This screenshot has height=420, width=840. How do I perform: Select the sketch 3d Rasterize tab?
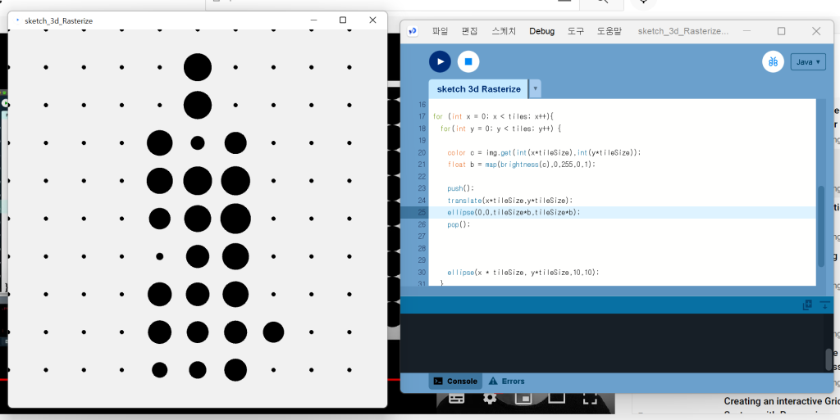[x=478, y=89]
